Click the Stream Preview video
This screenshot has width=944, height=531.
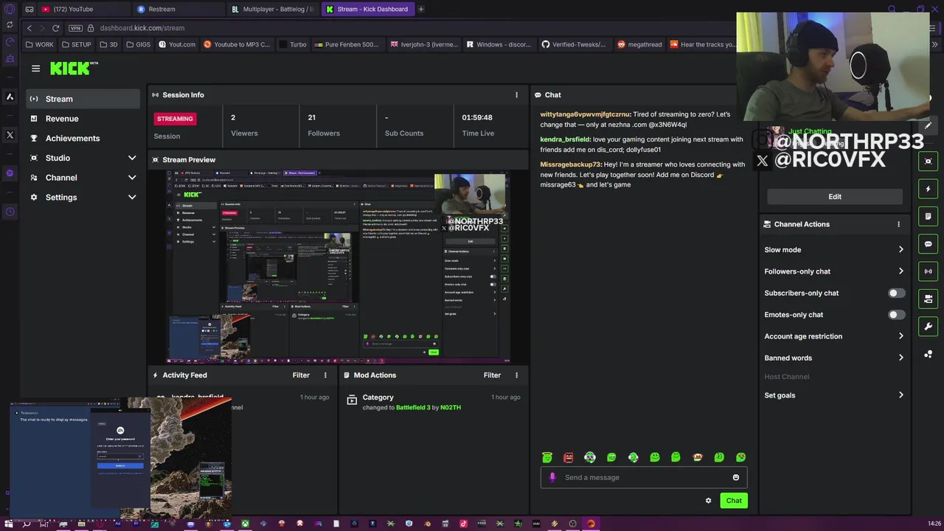338,266
